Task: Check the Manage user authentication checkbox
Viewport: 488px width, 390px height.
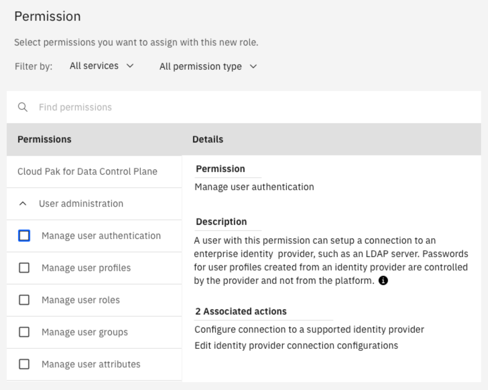Action: pos(24,236)
